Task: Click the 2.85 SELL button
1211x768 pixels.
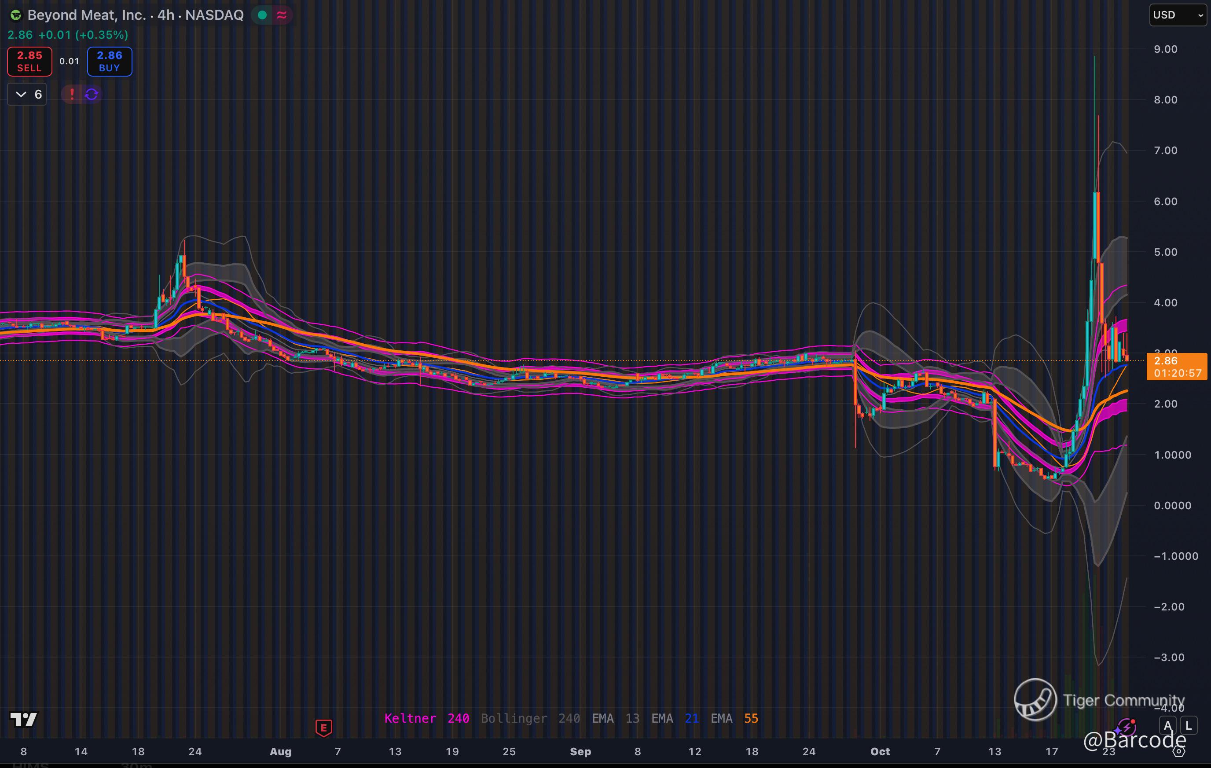Action: click(x=29, y=61)
